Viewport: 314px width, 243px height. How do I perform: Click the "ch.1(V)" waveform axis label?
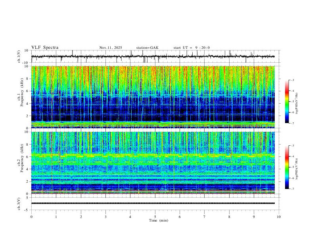click(x=19, y=56)
